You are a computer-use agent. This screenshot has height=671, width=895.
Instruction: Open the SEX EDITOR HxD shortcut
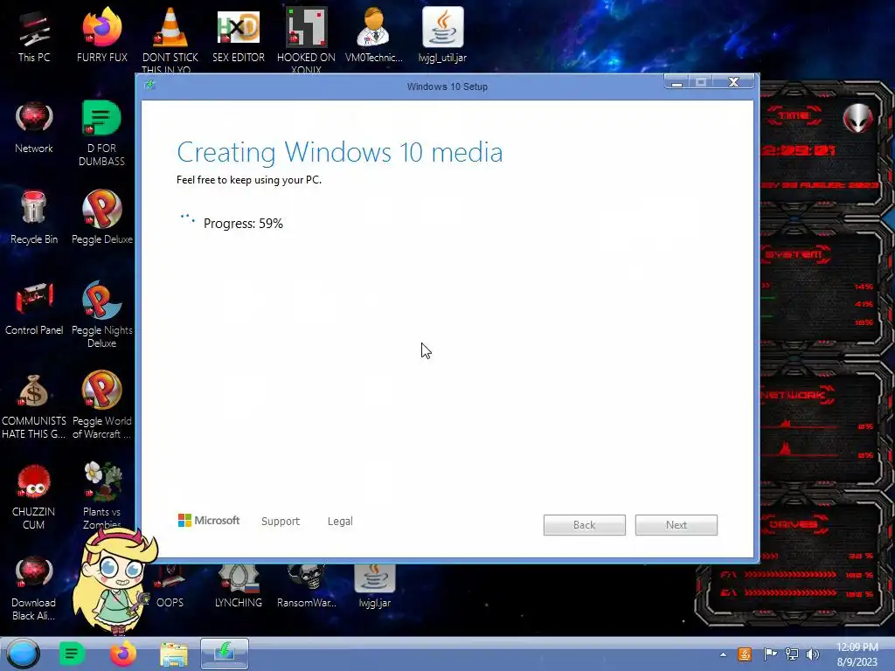click(x=238, y=35)
